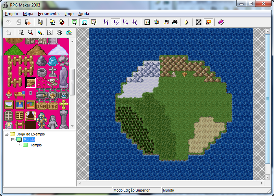
Task: Open the Ajuda menu
Action: point(84,14)
